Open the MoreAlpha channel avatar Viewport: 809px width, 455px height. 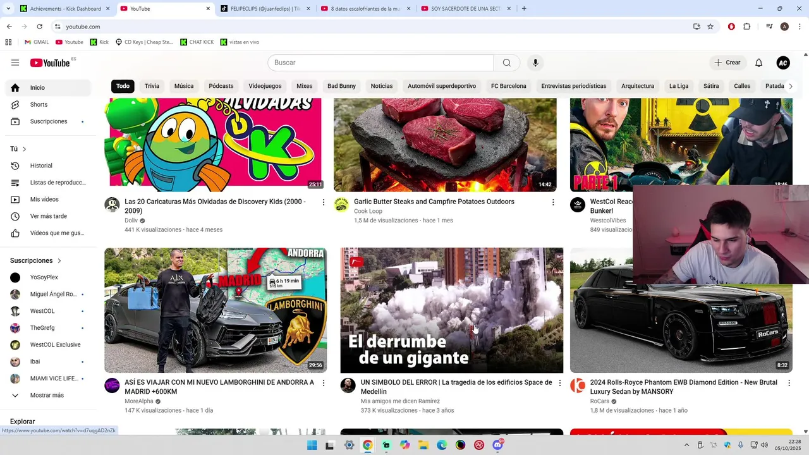pos(112,385)
